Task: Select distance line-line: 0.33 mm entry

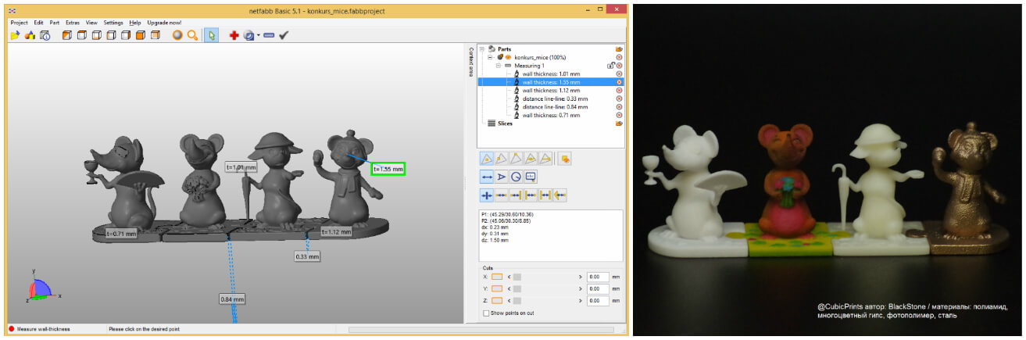Action: [x=555, y=98]
